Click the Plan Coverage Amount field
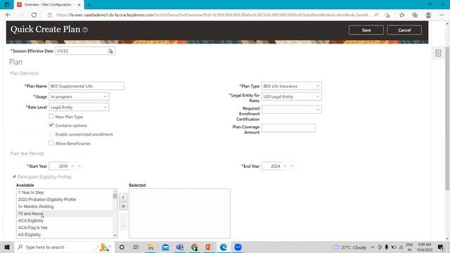450x253 pixels. (x=288, y=128)
